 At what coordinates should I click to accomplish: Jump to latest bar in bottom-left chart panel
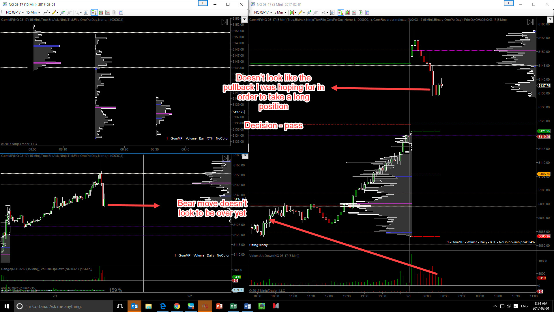[225, 158]
